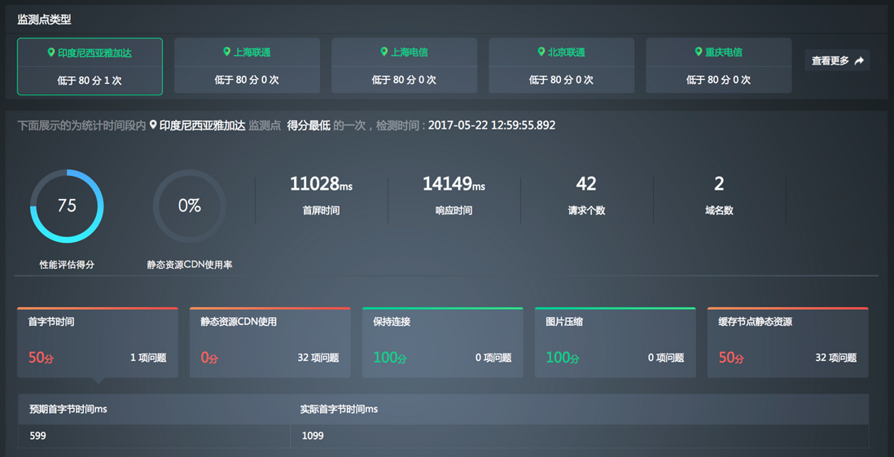Select the 北京联通 monitoring point card
894x457 pixels.
pyautogui.click(x=562, y=66)
